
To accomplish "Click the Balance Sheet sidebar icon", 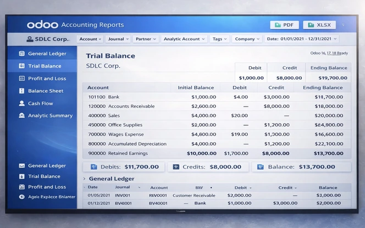I will 21,91.
